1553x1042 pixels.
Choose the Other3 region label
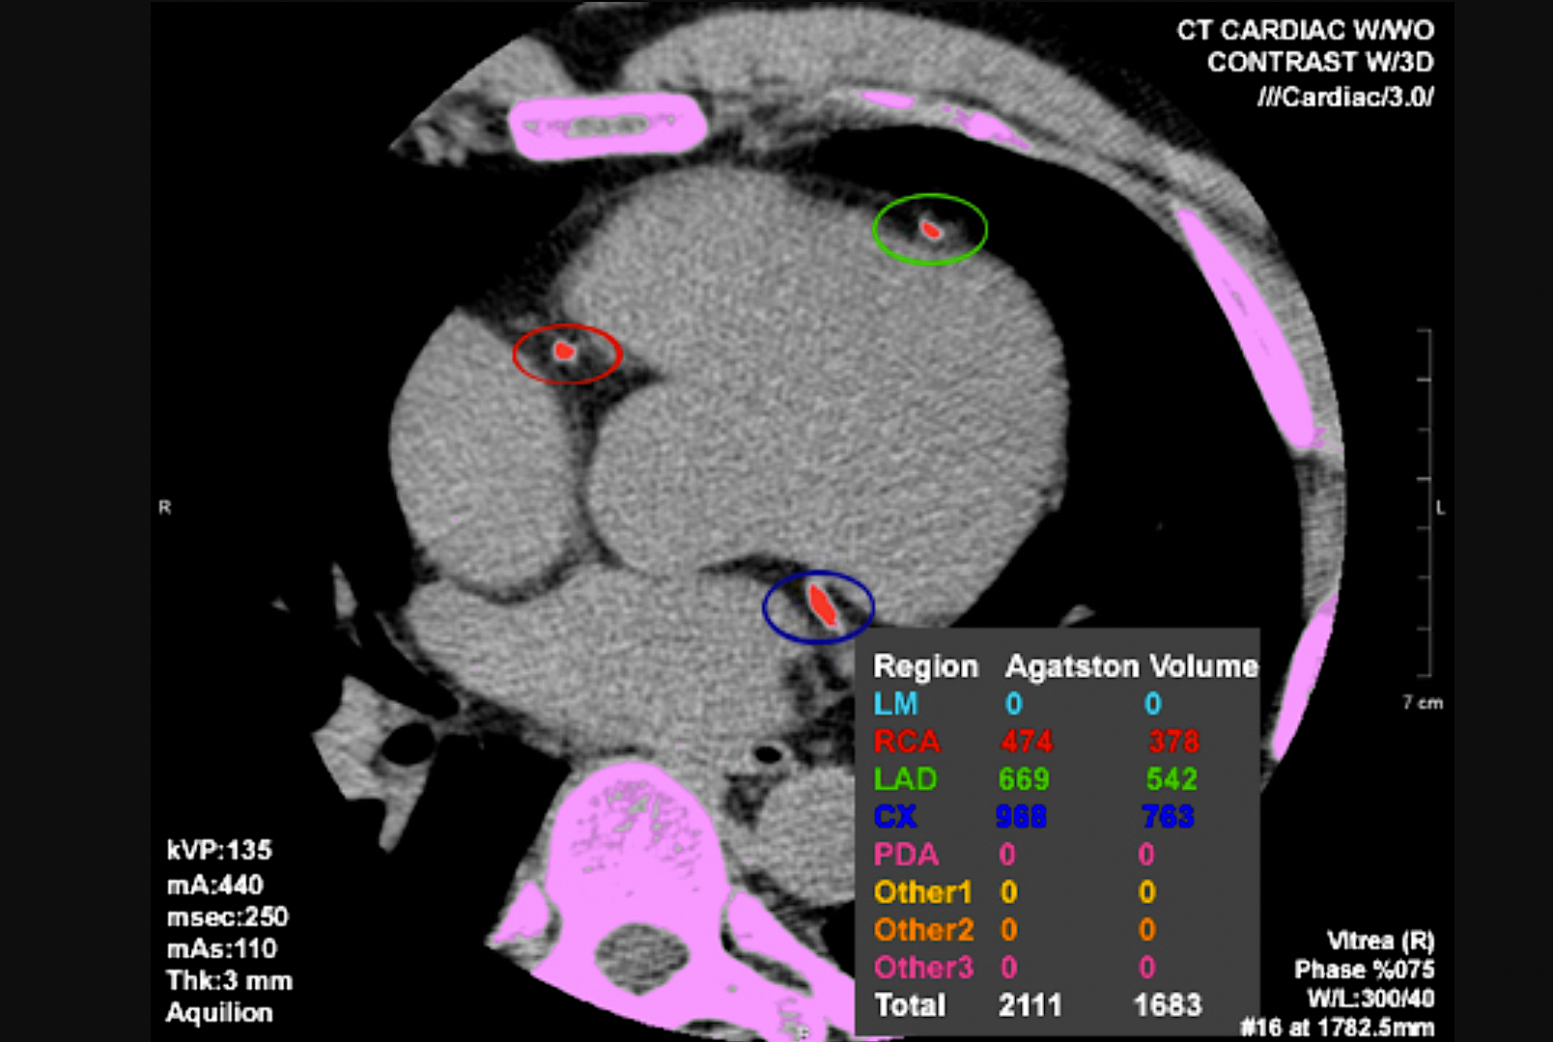(923, 968)
